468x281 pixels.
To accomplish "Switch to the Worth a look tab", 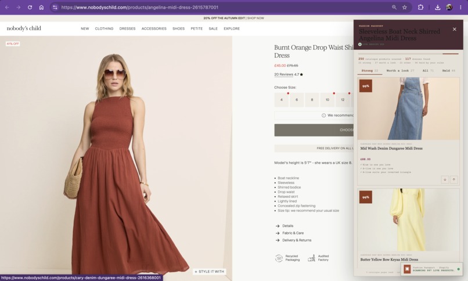I will coord(400,71).
